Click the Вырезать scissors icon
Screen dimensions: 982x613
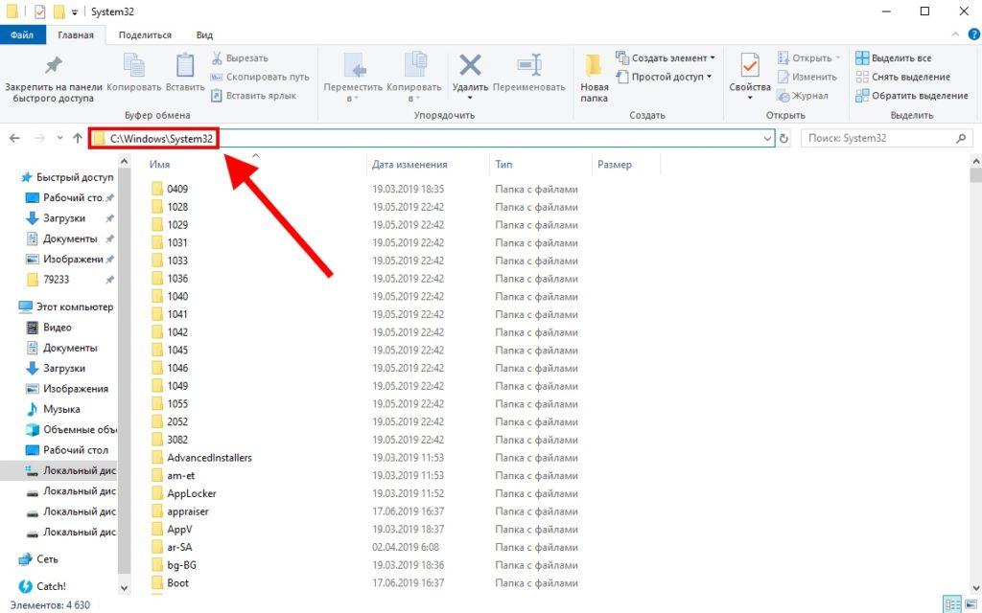point(217,57)
